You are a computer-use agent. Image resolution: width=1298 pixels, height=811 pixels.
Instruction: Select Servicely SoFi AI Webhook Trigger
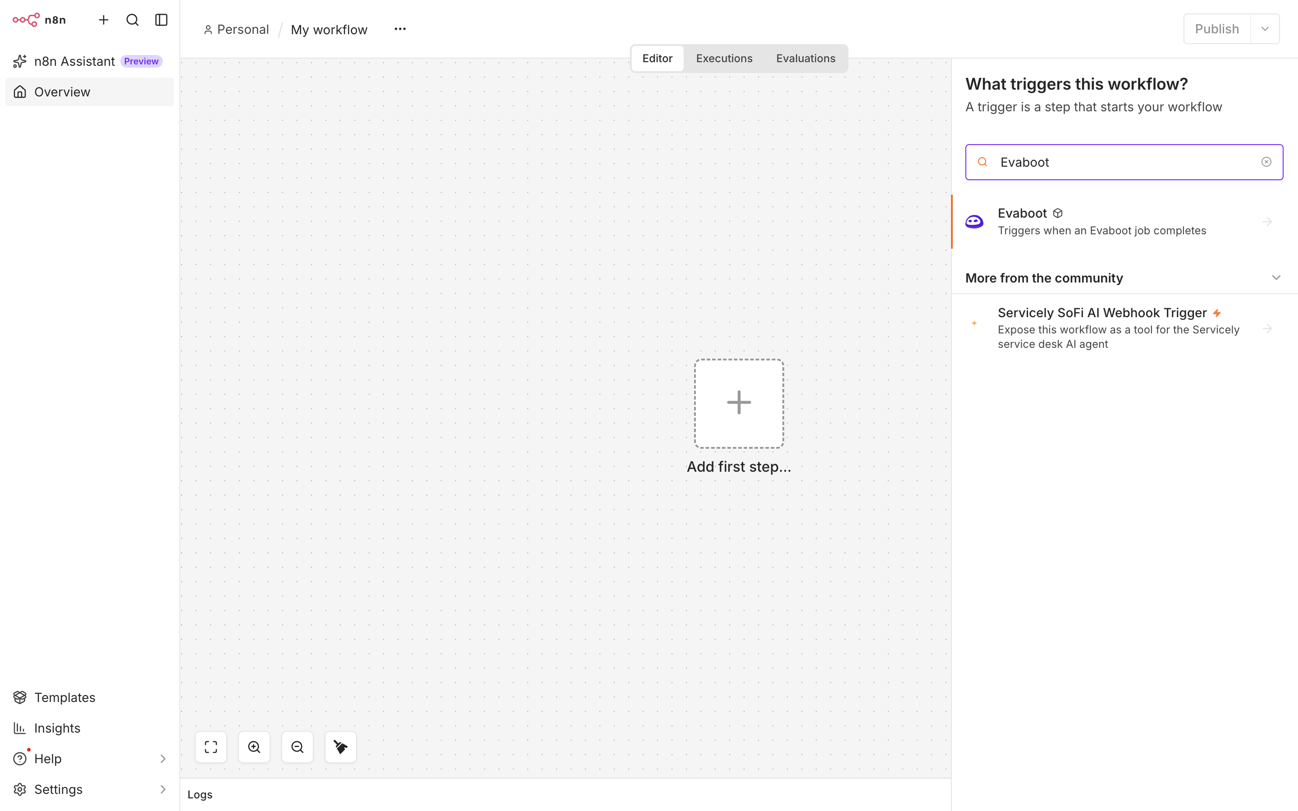click(1125, 328)
